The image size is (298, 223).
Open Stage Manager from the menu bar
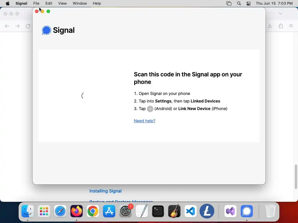pos(229,3)
